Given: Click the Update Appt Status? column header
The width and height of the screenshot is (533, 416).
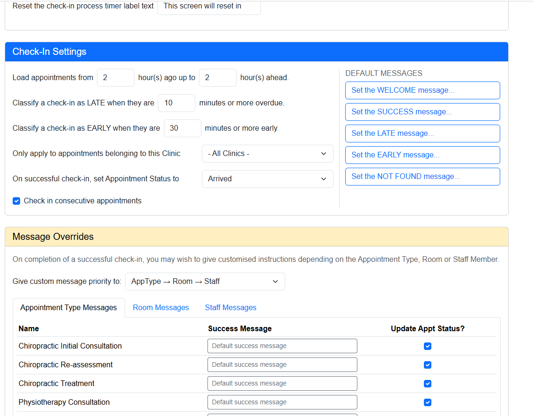Looking at the screenshot, I should pyautogui.click(x=428, y=329).
